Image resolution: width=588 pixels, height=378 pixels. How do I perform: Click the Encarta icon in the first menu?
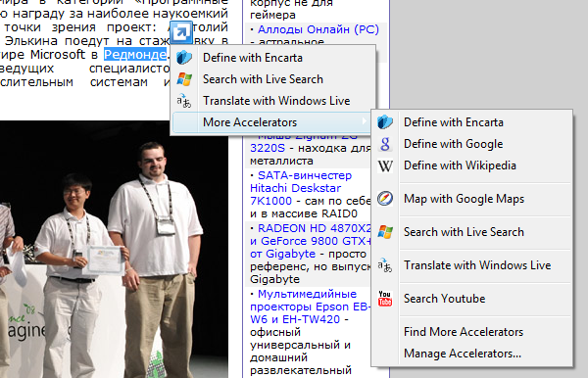pos(184,58)
